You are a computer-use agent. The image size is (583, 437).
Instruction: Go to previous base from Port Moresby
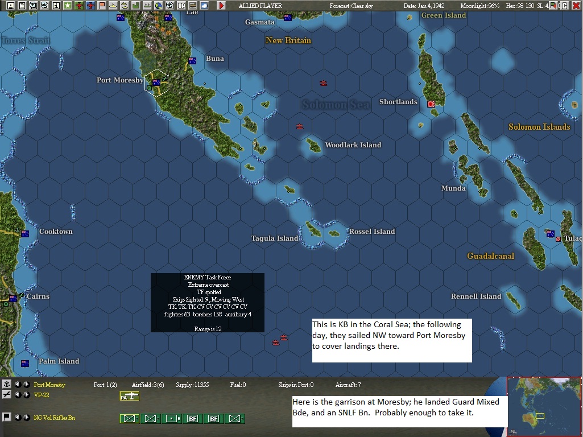(x=18, y=385)
